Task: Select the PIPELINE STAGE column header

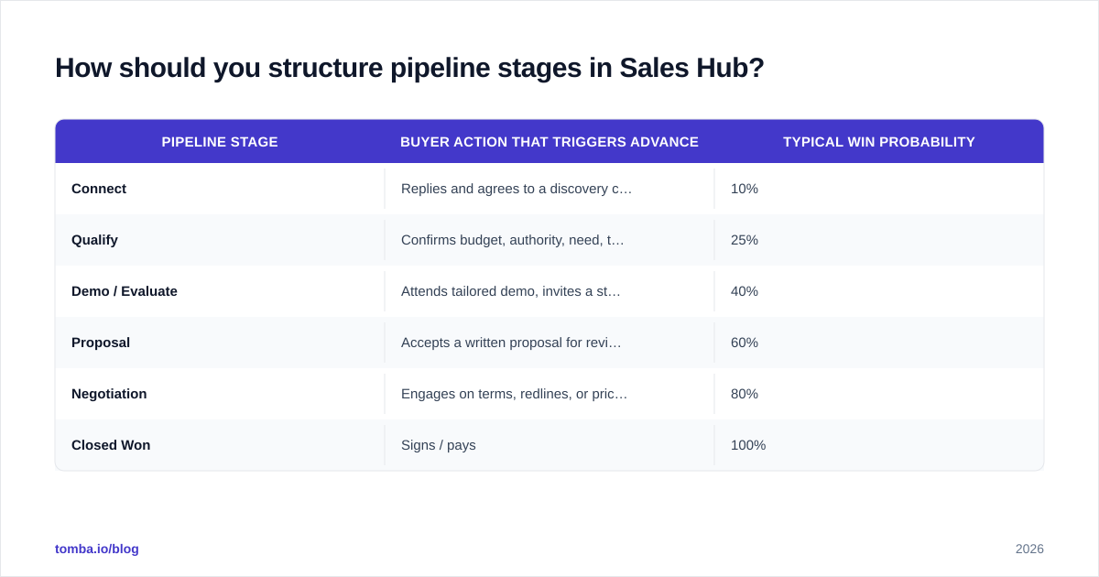Action: click(220, 142)
